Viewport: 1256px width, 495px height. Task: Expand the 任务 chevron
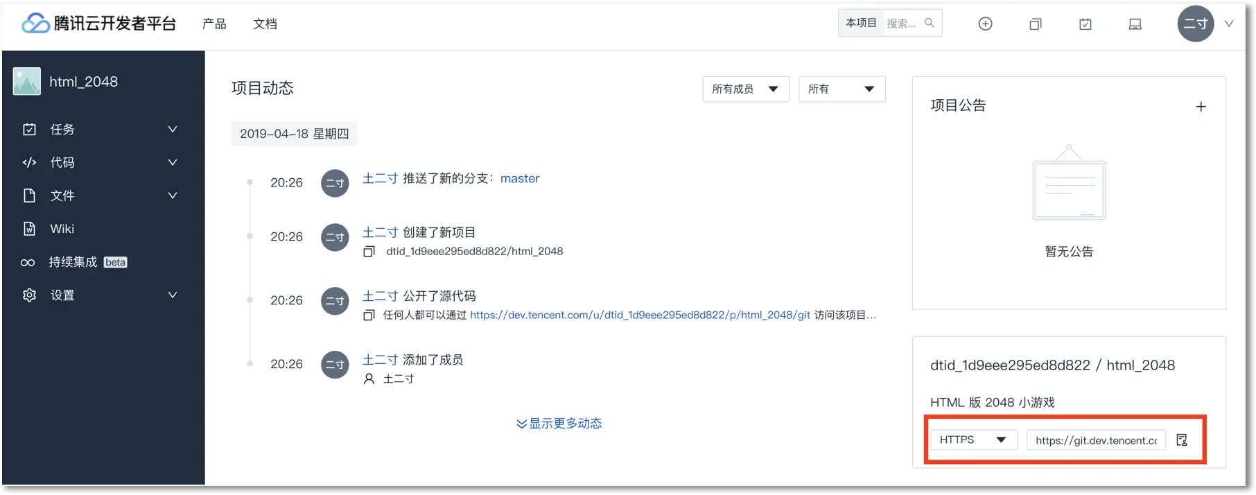pos(173,129)
